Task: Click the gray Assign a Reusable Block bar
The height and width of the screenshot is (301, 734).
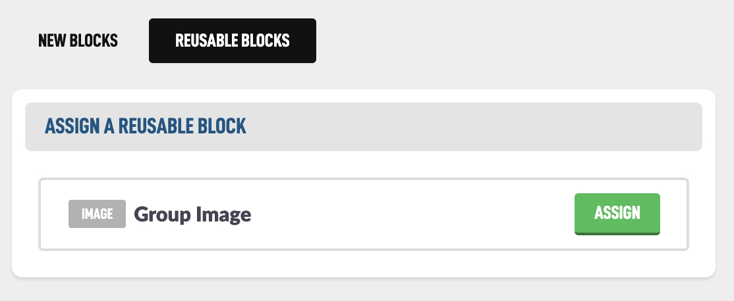Action: coord(461,127)
